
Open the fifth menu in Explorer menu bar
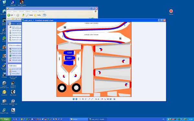[35, 12]
